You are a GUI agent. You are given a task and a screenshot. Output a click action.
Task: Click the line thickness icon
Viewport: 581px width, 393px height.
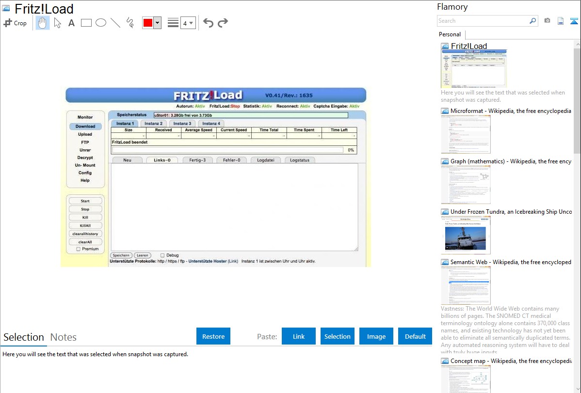(173, 23)
